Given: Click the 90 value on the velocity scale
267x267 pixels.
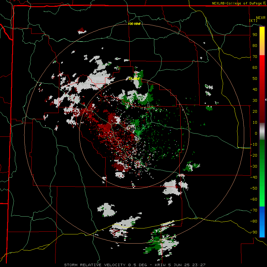Looking at the screenshot, I should 255,35.
